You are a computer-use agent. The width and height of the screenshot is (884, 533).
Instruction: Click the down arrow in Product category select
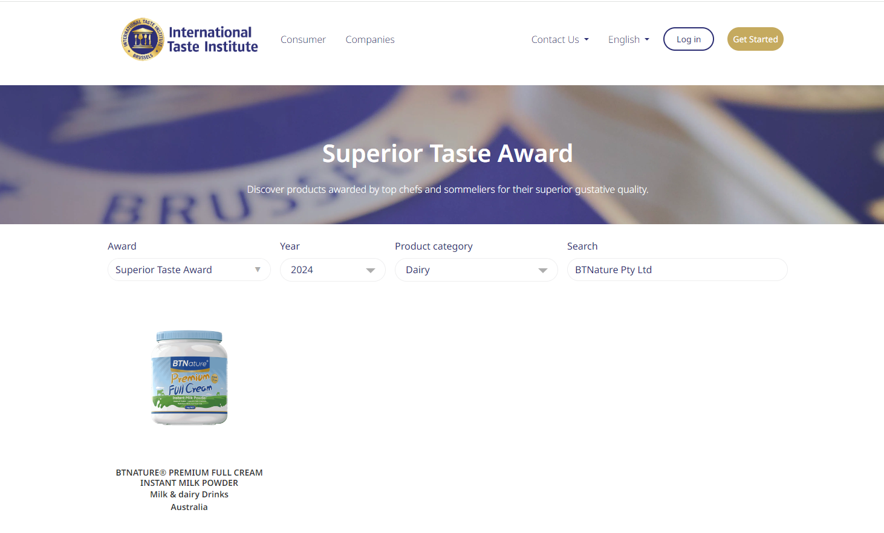pyautogui.click(x=543, y=270)
